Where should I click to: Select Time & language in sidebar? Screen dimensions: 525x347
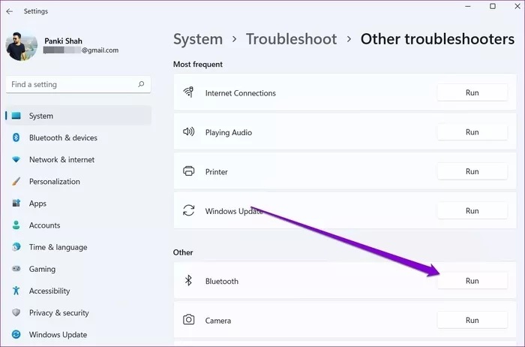pos(58,247)
